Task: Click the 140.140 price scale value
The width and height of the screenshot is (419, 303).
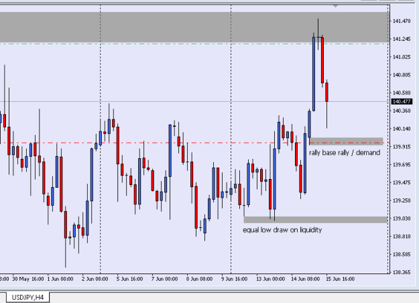Action: (402, 129)
